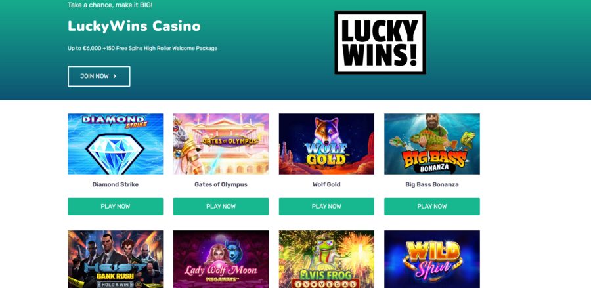Click the Gates of Olympus title text
The image size is (591, 288).
(x=221, y=184)
